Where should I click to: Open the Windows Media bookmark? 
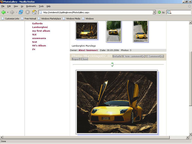click(x=71, y=19)
